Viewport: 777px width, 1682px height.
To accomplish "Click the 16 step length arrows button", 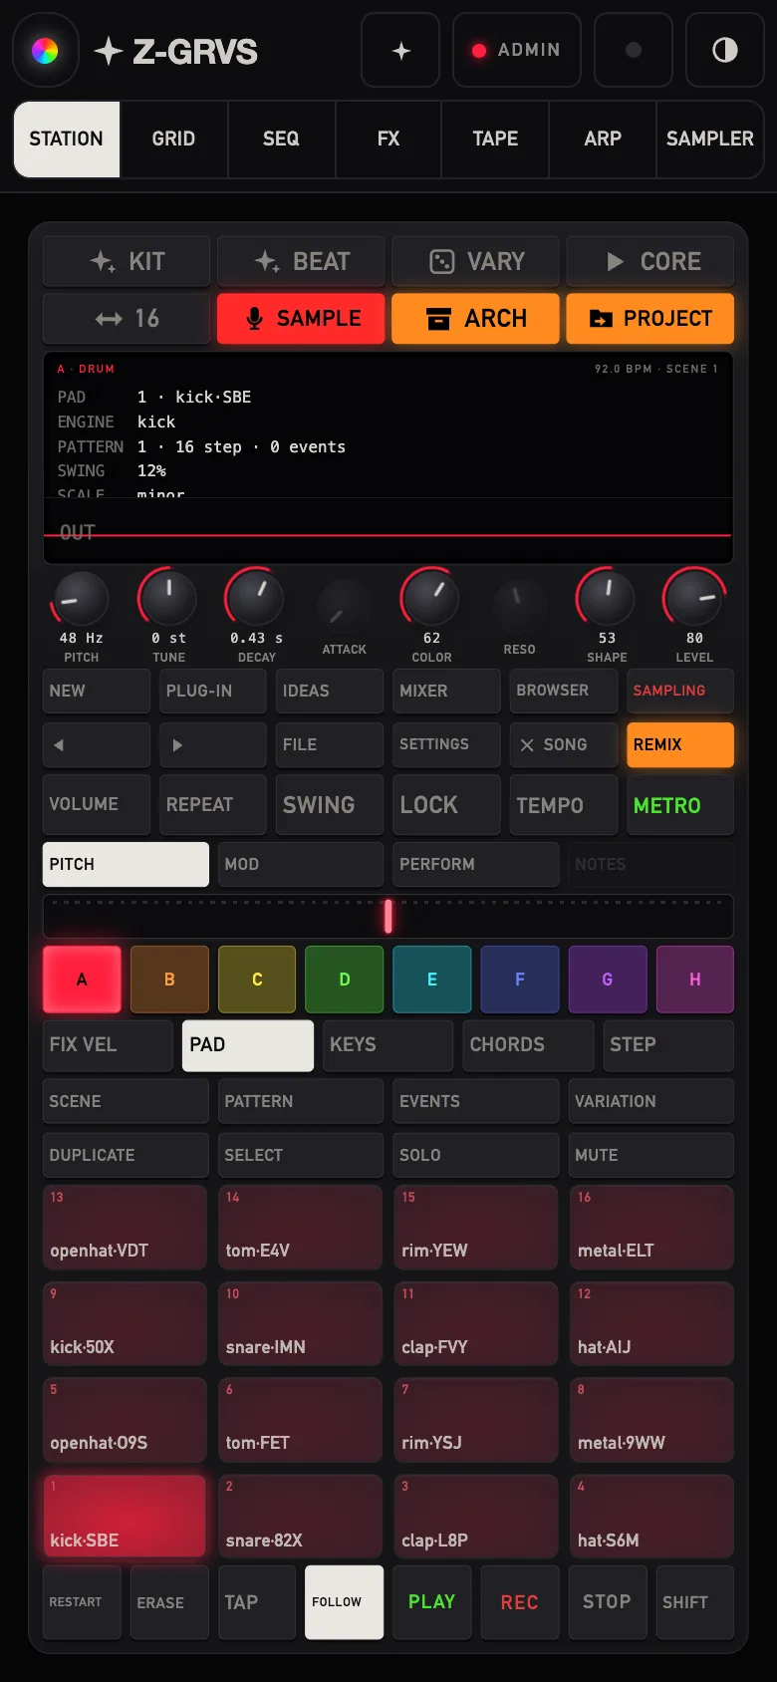I will click(127, 318).
